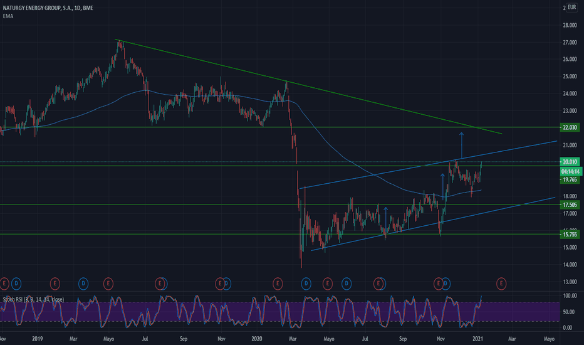The height and width of the screenshot is (345, 584).
Task: Select the EMA indicator label
Action: pos(8,16)
